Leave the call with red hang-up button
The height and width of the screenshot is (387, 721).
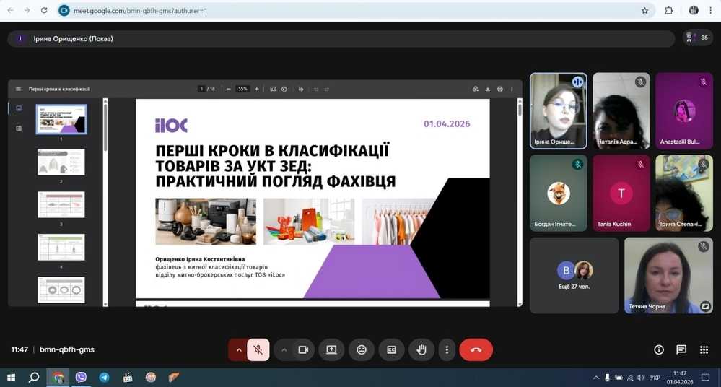(x=476, y=350)
